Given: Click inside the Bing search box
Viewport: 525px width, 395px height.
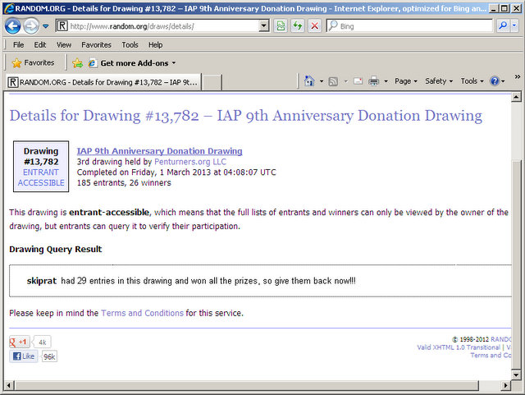Looking at the screenshot, I should click(409, 26).
